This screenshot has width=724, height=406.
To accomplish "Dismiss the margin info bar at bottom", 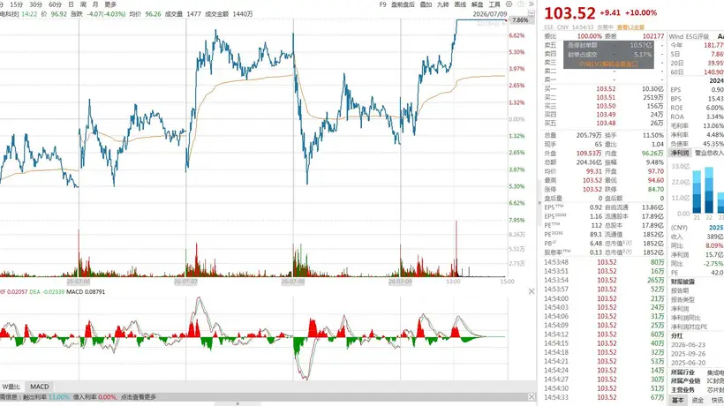I will click(532, 397).
